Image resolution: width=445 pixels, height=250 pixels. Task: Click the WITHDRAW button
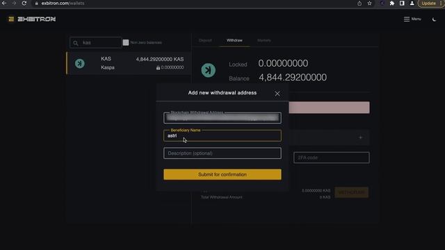pyautogui.click(x=352, y=192)
